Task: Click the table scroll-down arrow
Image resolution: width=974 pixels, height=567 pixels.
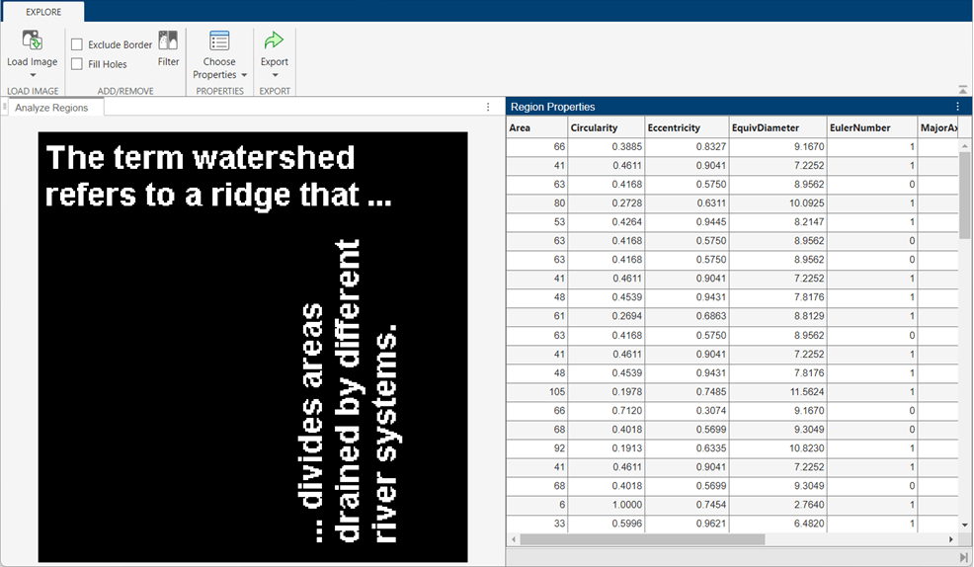Action: point(965,526)
